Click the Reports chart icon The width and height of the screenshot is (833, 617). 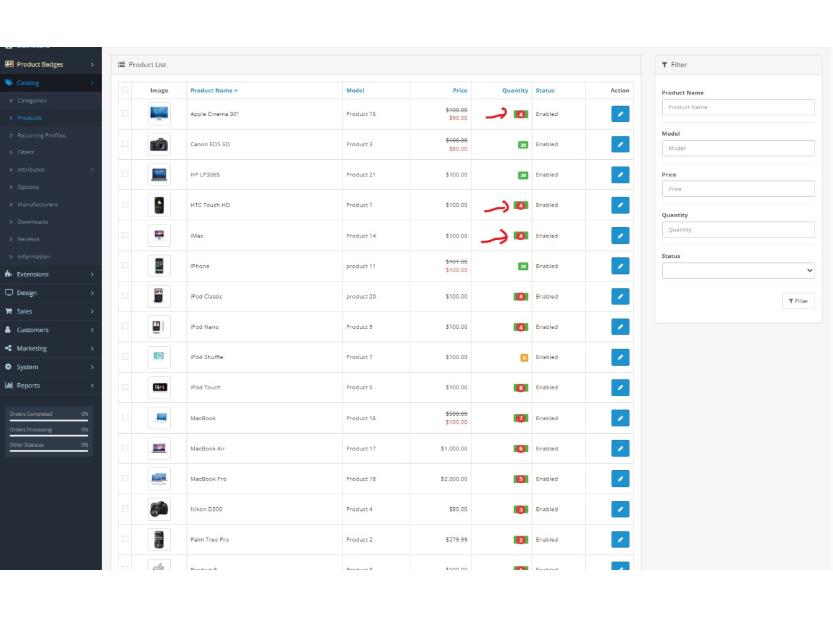(x=9, y=386)
